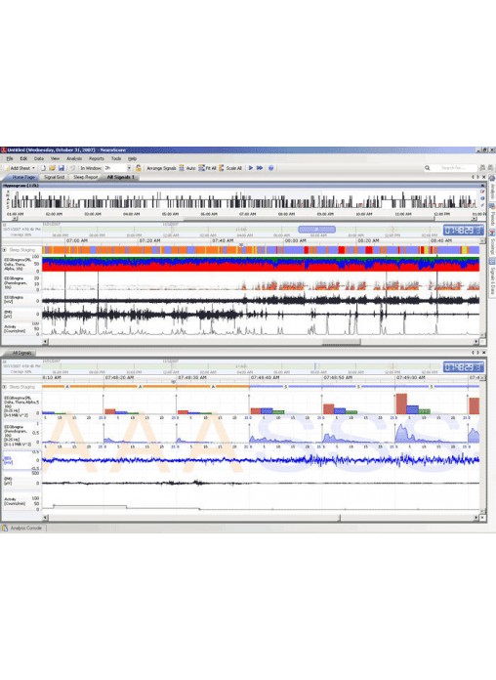Click the Auto scaling button

pyautogui.click(x=187, y=168)
